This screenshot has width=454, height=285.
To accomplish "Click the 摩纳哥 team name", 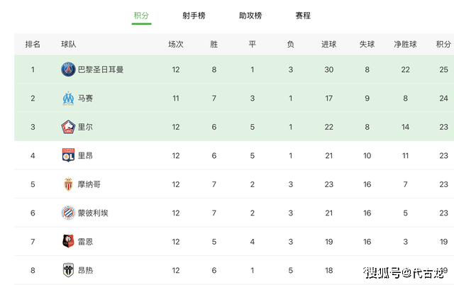I will pyautogui.click(x=89, y=184).
